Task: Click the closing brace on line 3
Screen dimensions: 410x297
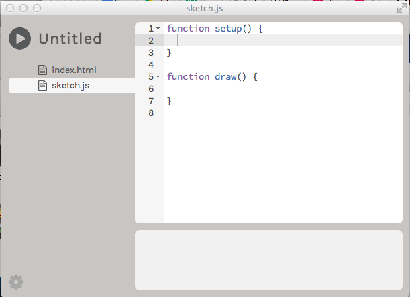Action: click(169, 53)
